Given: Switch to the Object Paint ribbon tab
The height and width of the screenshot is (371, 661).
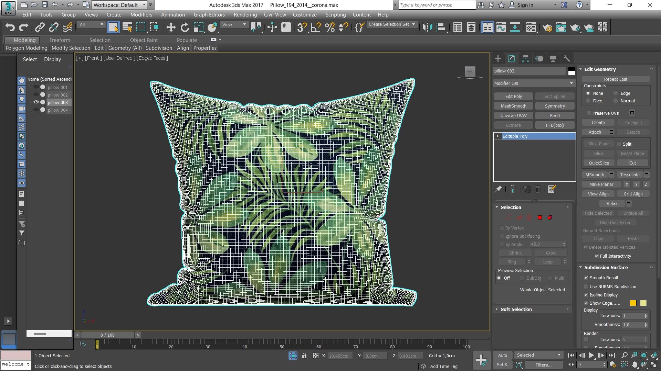Looking at the screenshot, I should click(144, 40).
